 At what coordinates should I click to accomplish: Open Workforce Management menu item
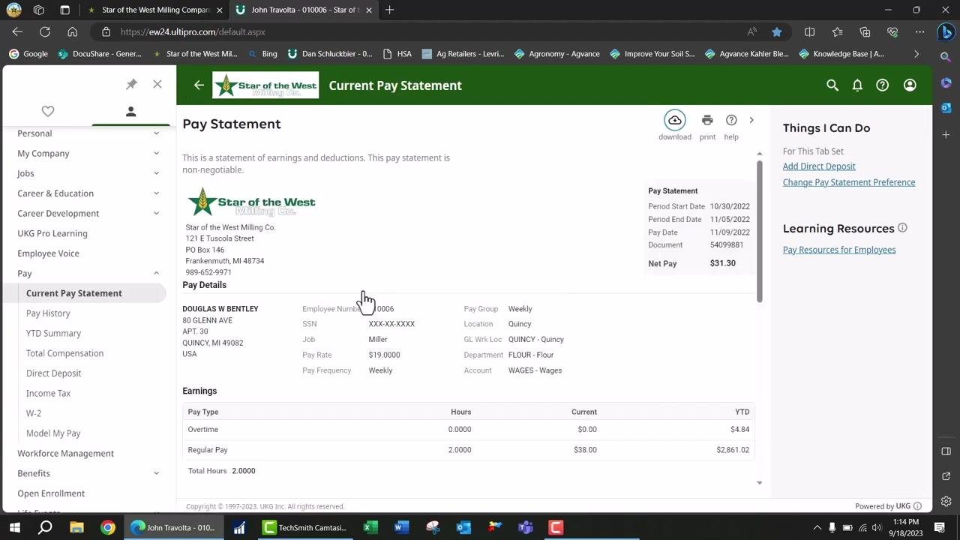click(x=66, y=453)
